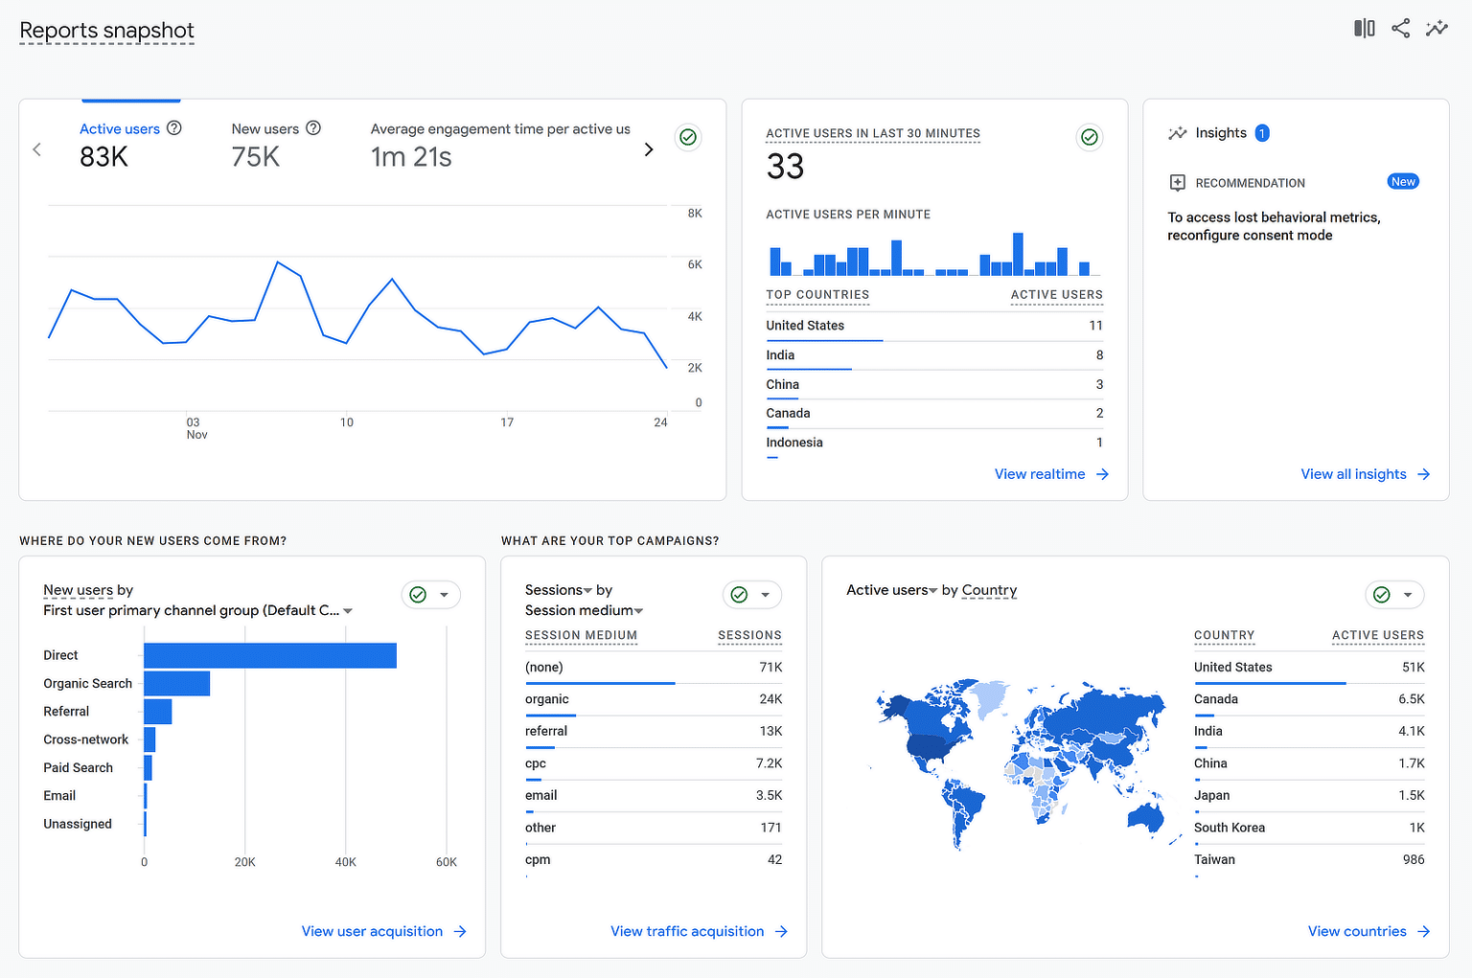View help tooltip for New users metric

[313, 127]
